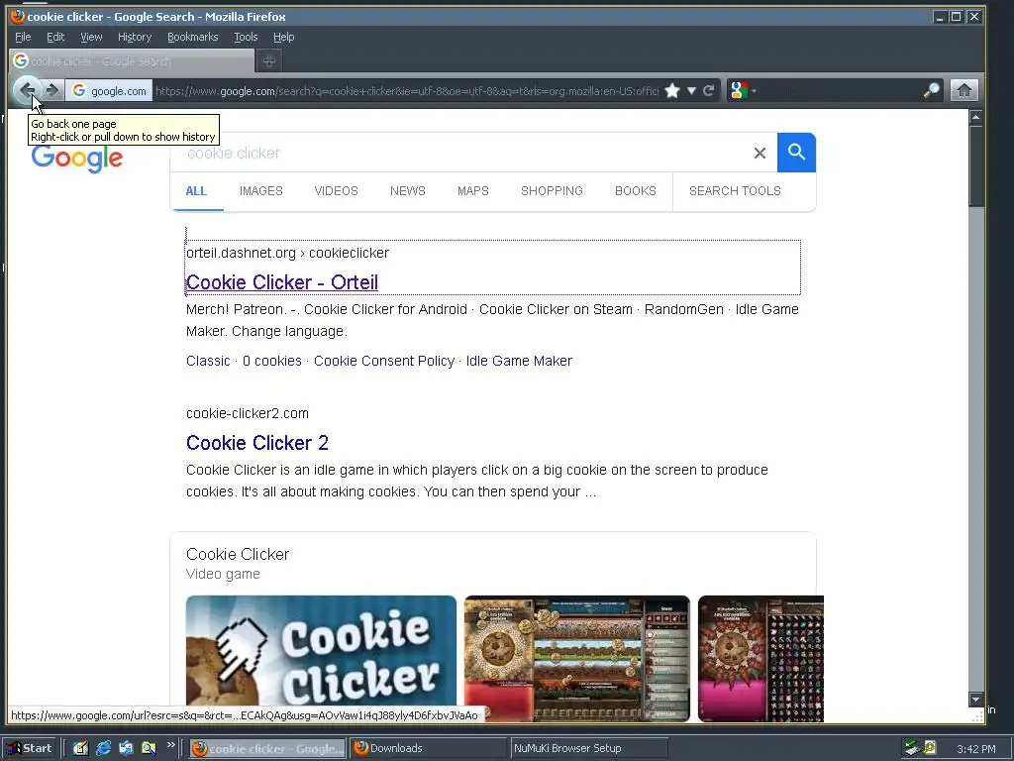The width and height of the screenshot is (1014, 761).
Task: Open the History menu
Action: (135, 37)
